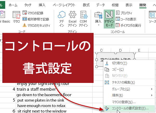Toggle デザインモード (Design Mode)
This screenshot has height=113, width=156.
(x=109, y=19)
